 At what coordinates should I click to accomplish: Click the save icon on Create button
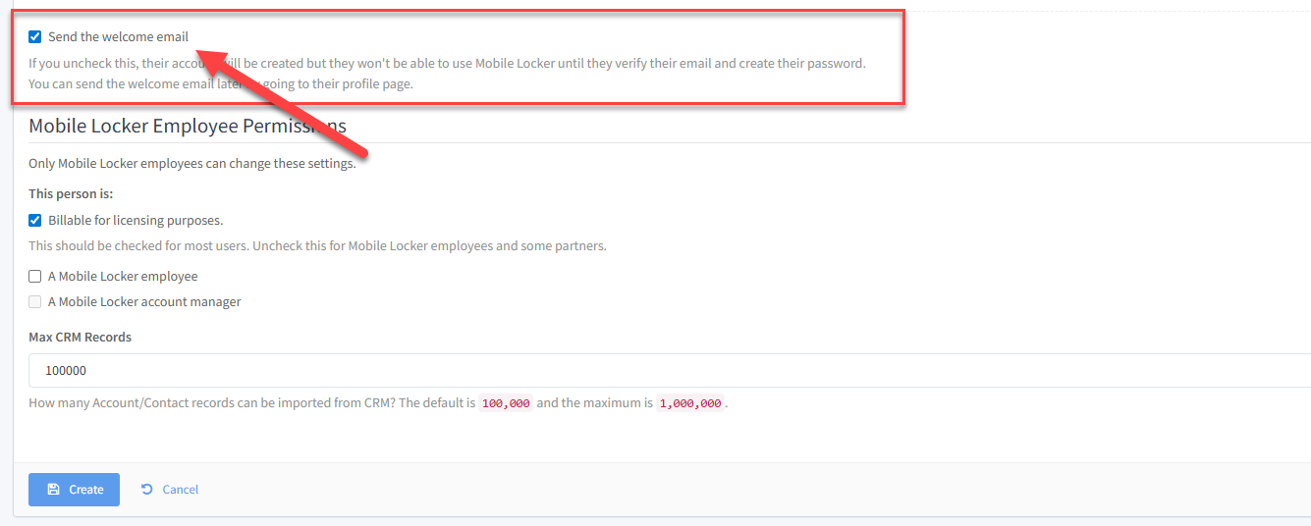click(53, 489)
